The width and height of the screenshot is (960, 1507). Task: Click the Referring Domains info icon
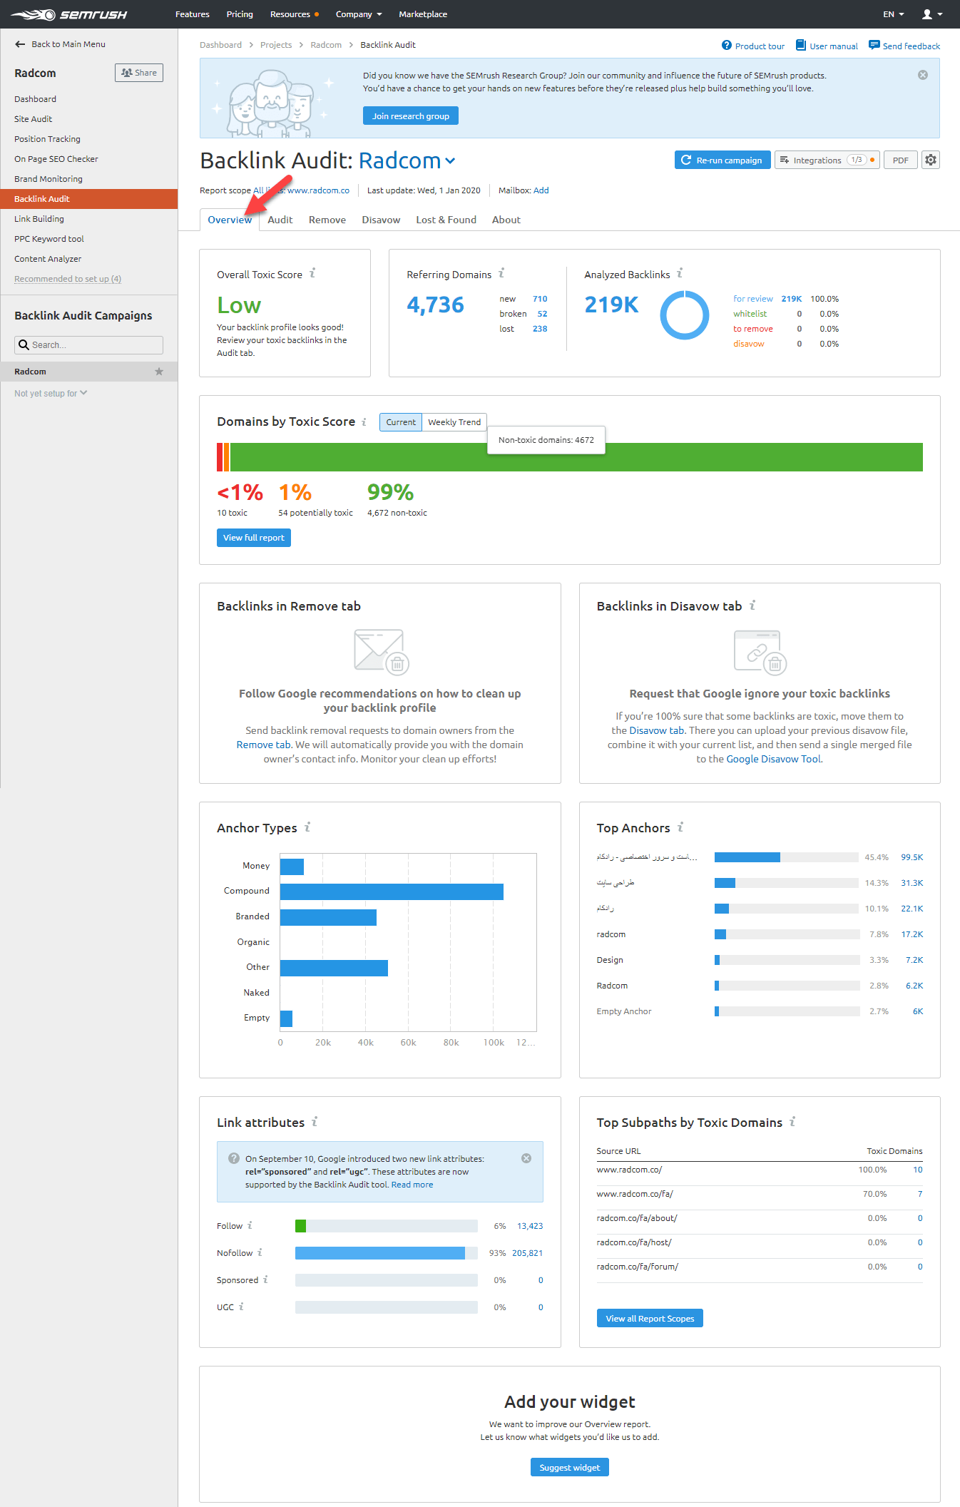(x=501, y=273)
